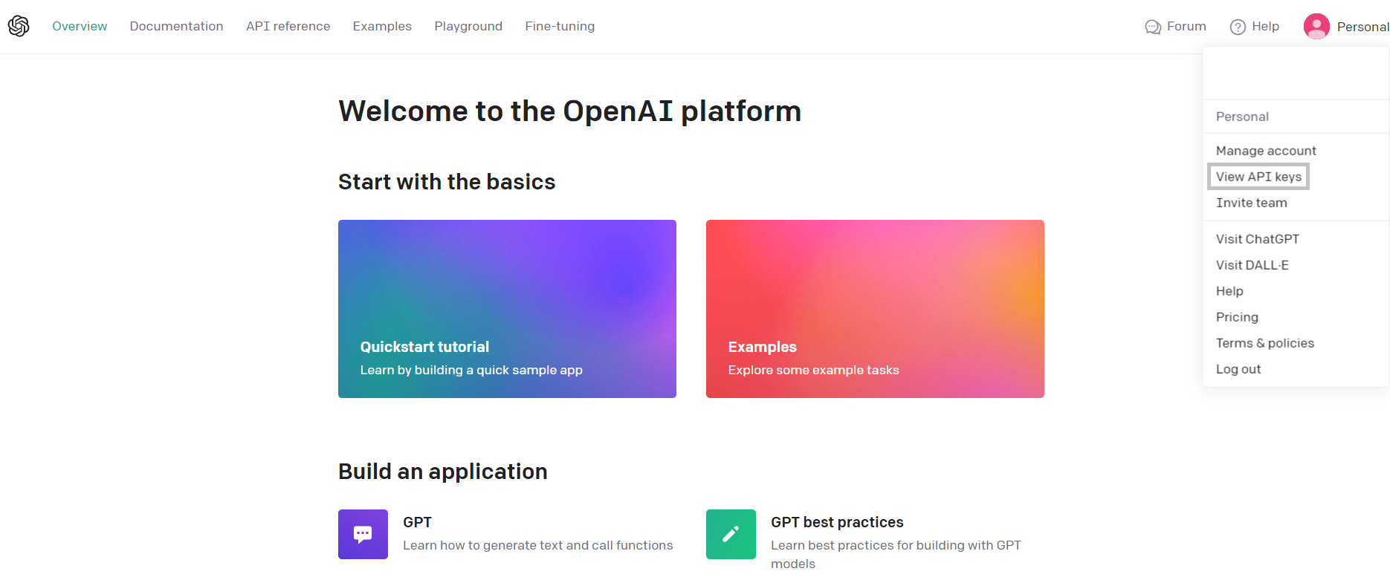This screenshot has height=580, width=1390.
Task: Click the GPT best practices title
Action: [837, 522]
